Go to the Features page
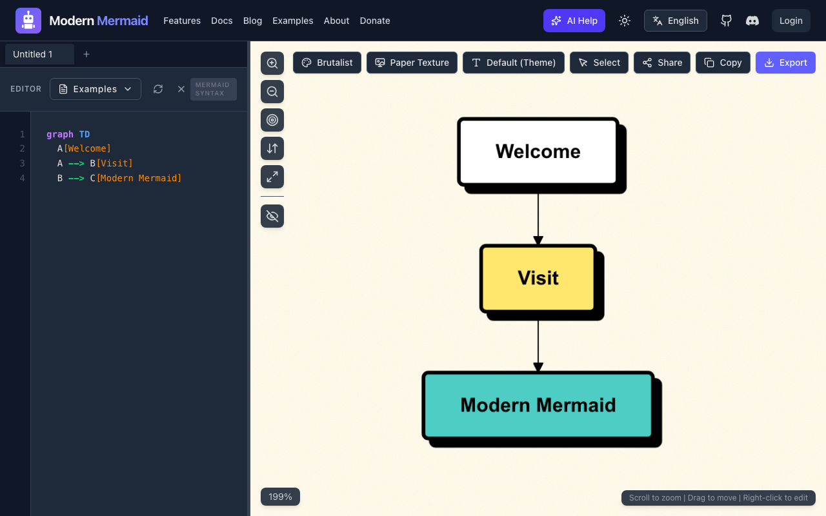 [x=182, y=21]
